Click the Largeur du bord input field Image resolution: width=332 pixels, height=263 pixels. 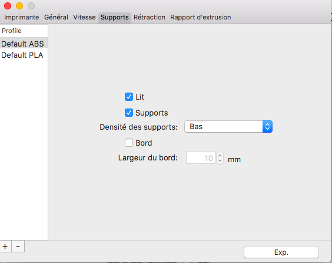(201, 157)
